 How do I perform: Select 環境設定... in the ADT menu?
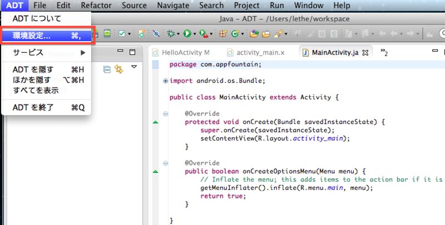47,36
